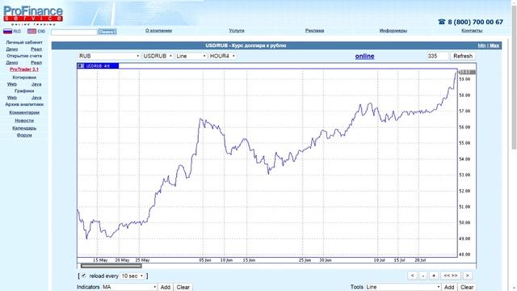Click Add next to Tools

449,287
